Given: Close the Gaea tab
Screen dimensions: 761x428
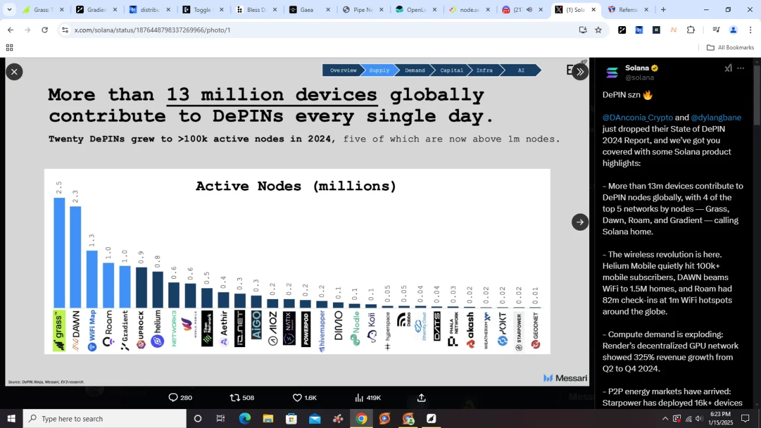Looking at the screenshot, I should tap(327, 10).
